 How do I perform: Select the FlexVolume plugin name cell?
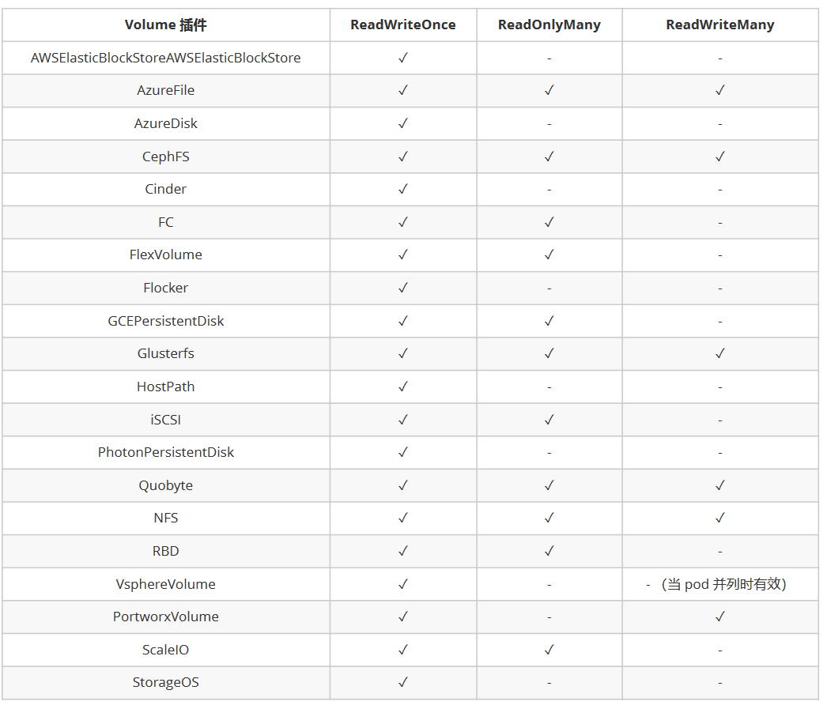(166, 255)
